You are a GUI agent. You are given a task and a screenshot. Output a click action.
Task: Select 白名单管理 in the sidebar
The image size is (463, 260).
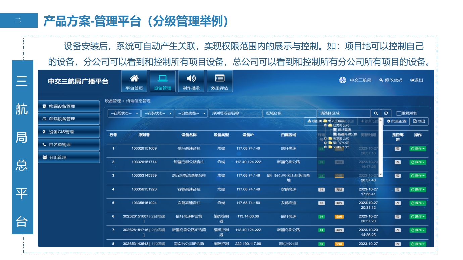[x=69, y=144]
